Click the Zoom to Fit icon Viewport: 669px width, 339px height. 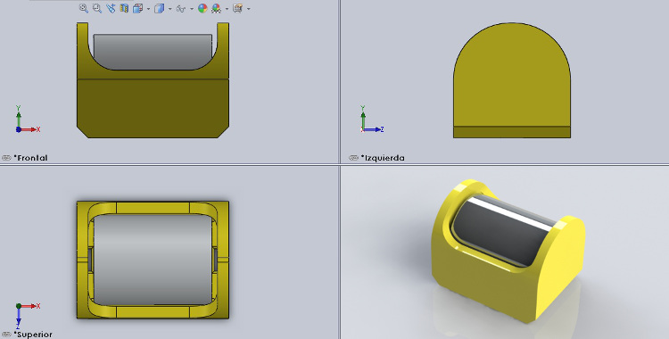pos(84,8)
